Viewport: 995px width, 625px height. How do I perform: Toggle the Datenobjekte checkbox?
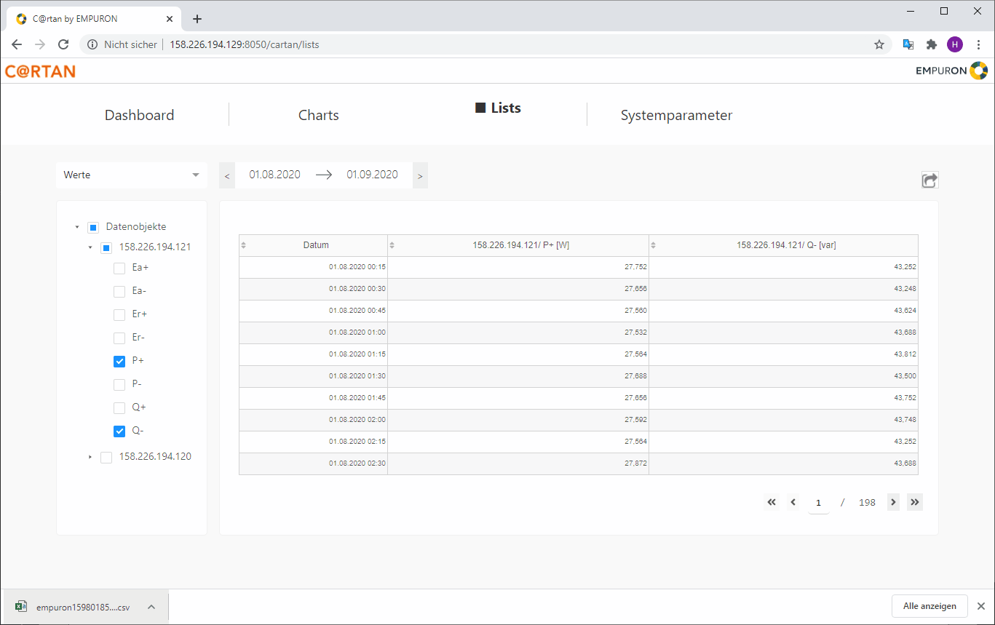point(93,228)
